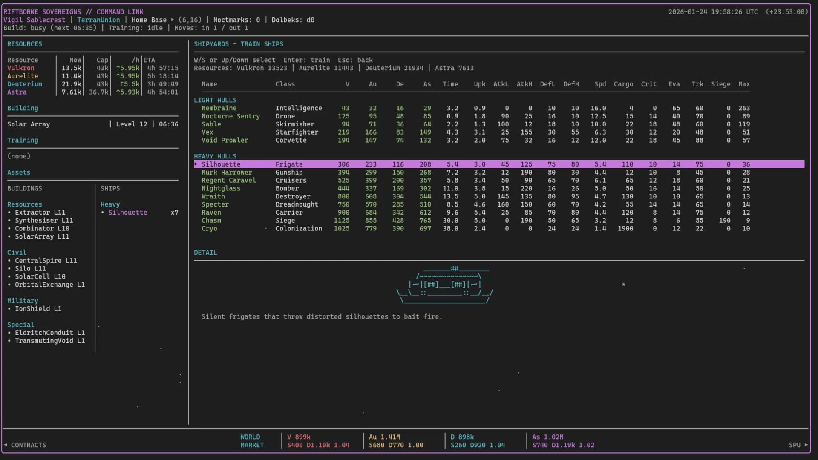Expand the Heavy group in the Ships panel
818x460 pixels.
[x=110, y=204]
